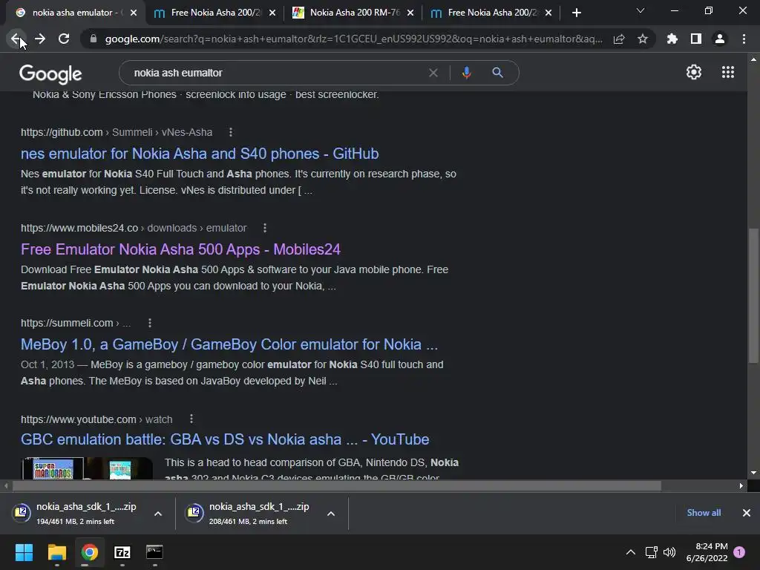Image resolution: width=760 pixels, height=570 pixels.
Task: Clear the Google search box text
Action: pos(433,73)
